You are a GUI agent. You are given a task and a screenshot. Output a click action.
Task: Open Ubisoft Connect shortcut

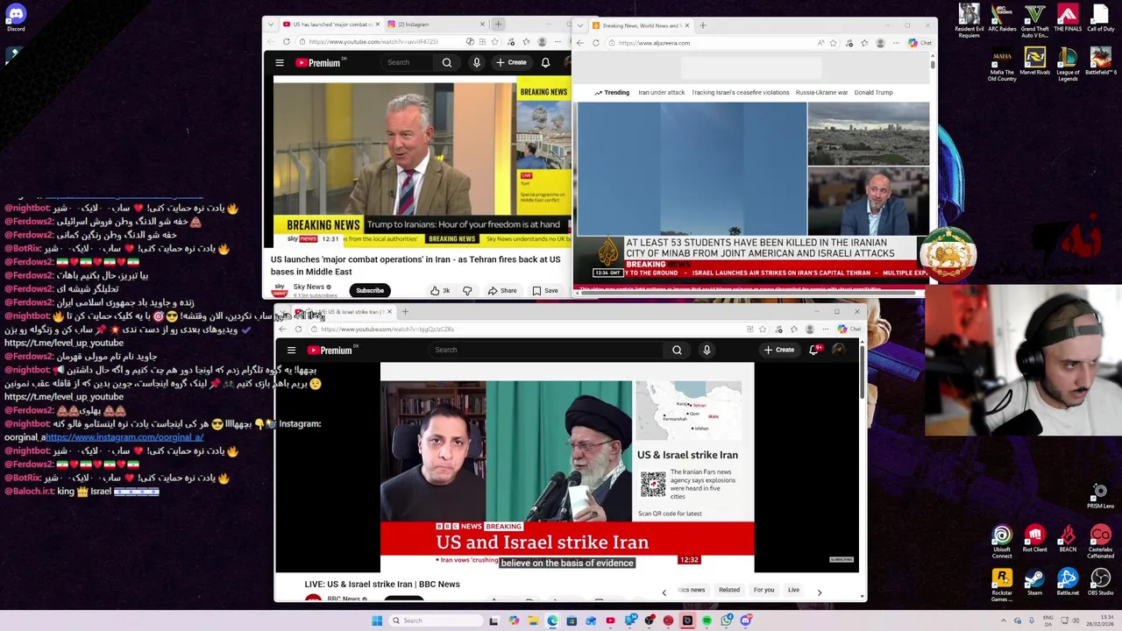[1002, 541]
